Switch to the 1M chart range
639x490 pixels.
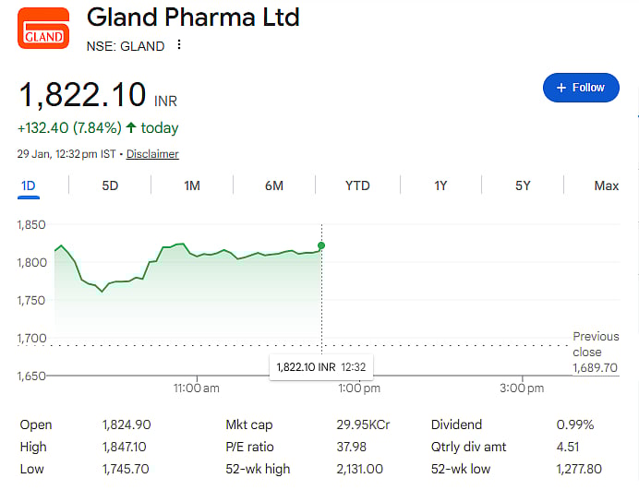pos(192,185)
